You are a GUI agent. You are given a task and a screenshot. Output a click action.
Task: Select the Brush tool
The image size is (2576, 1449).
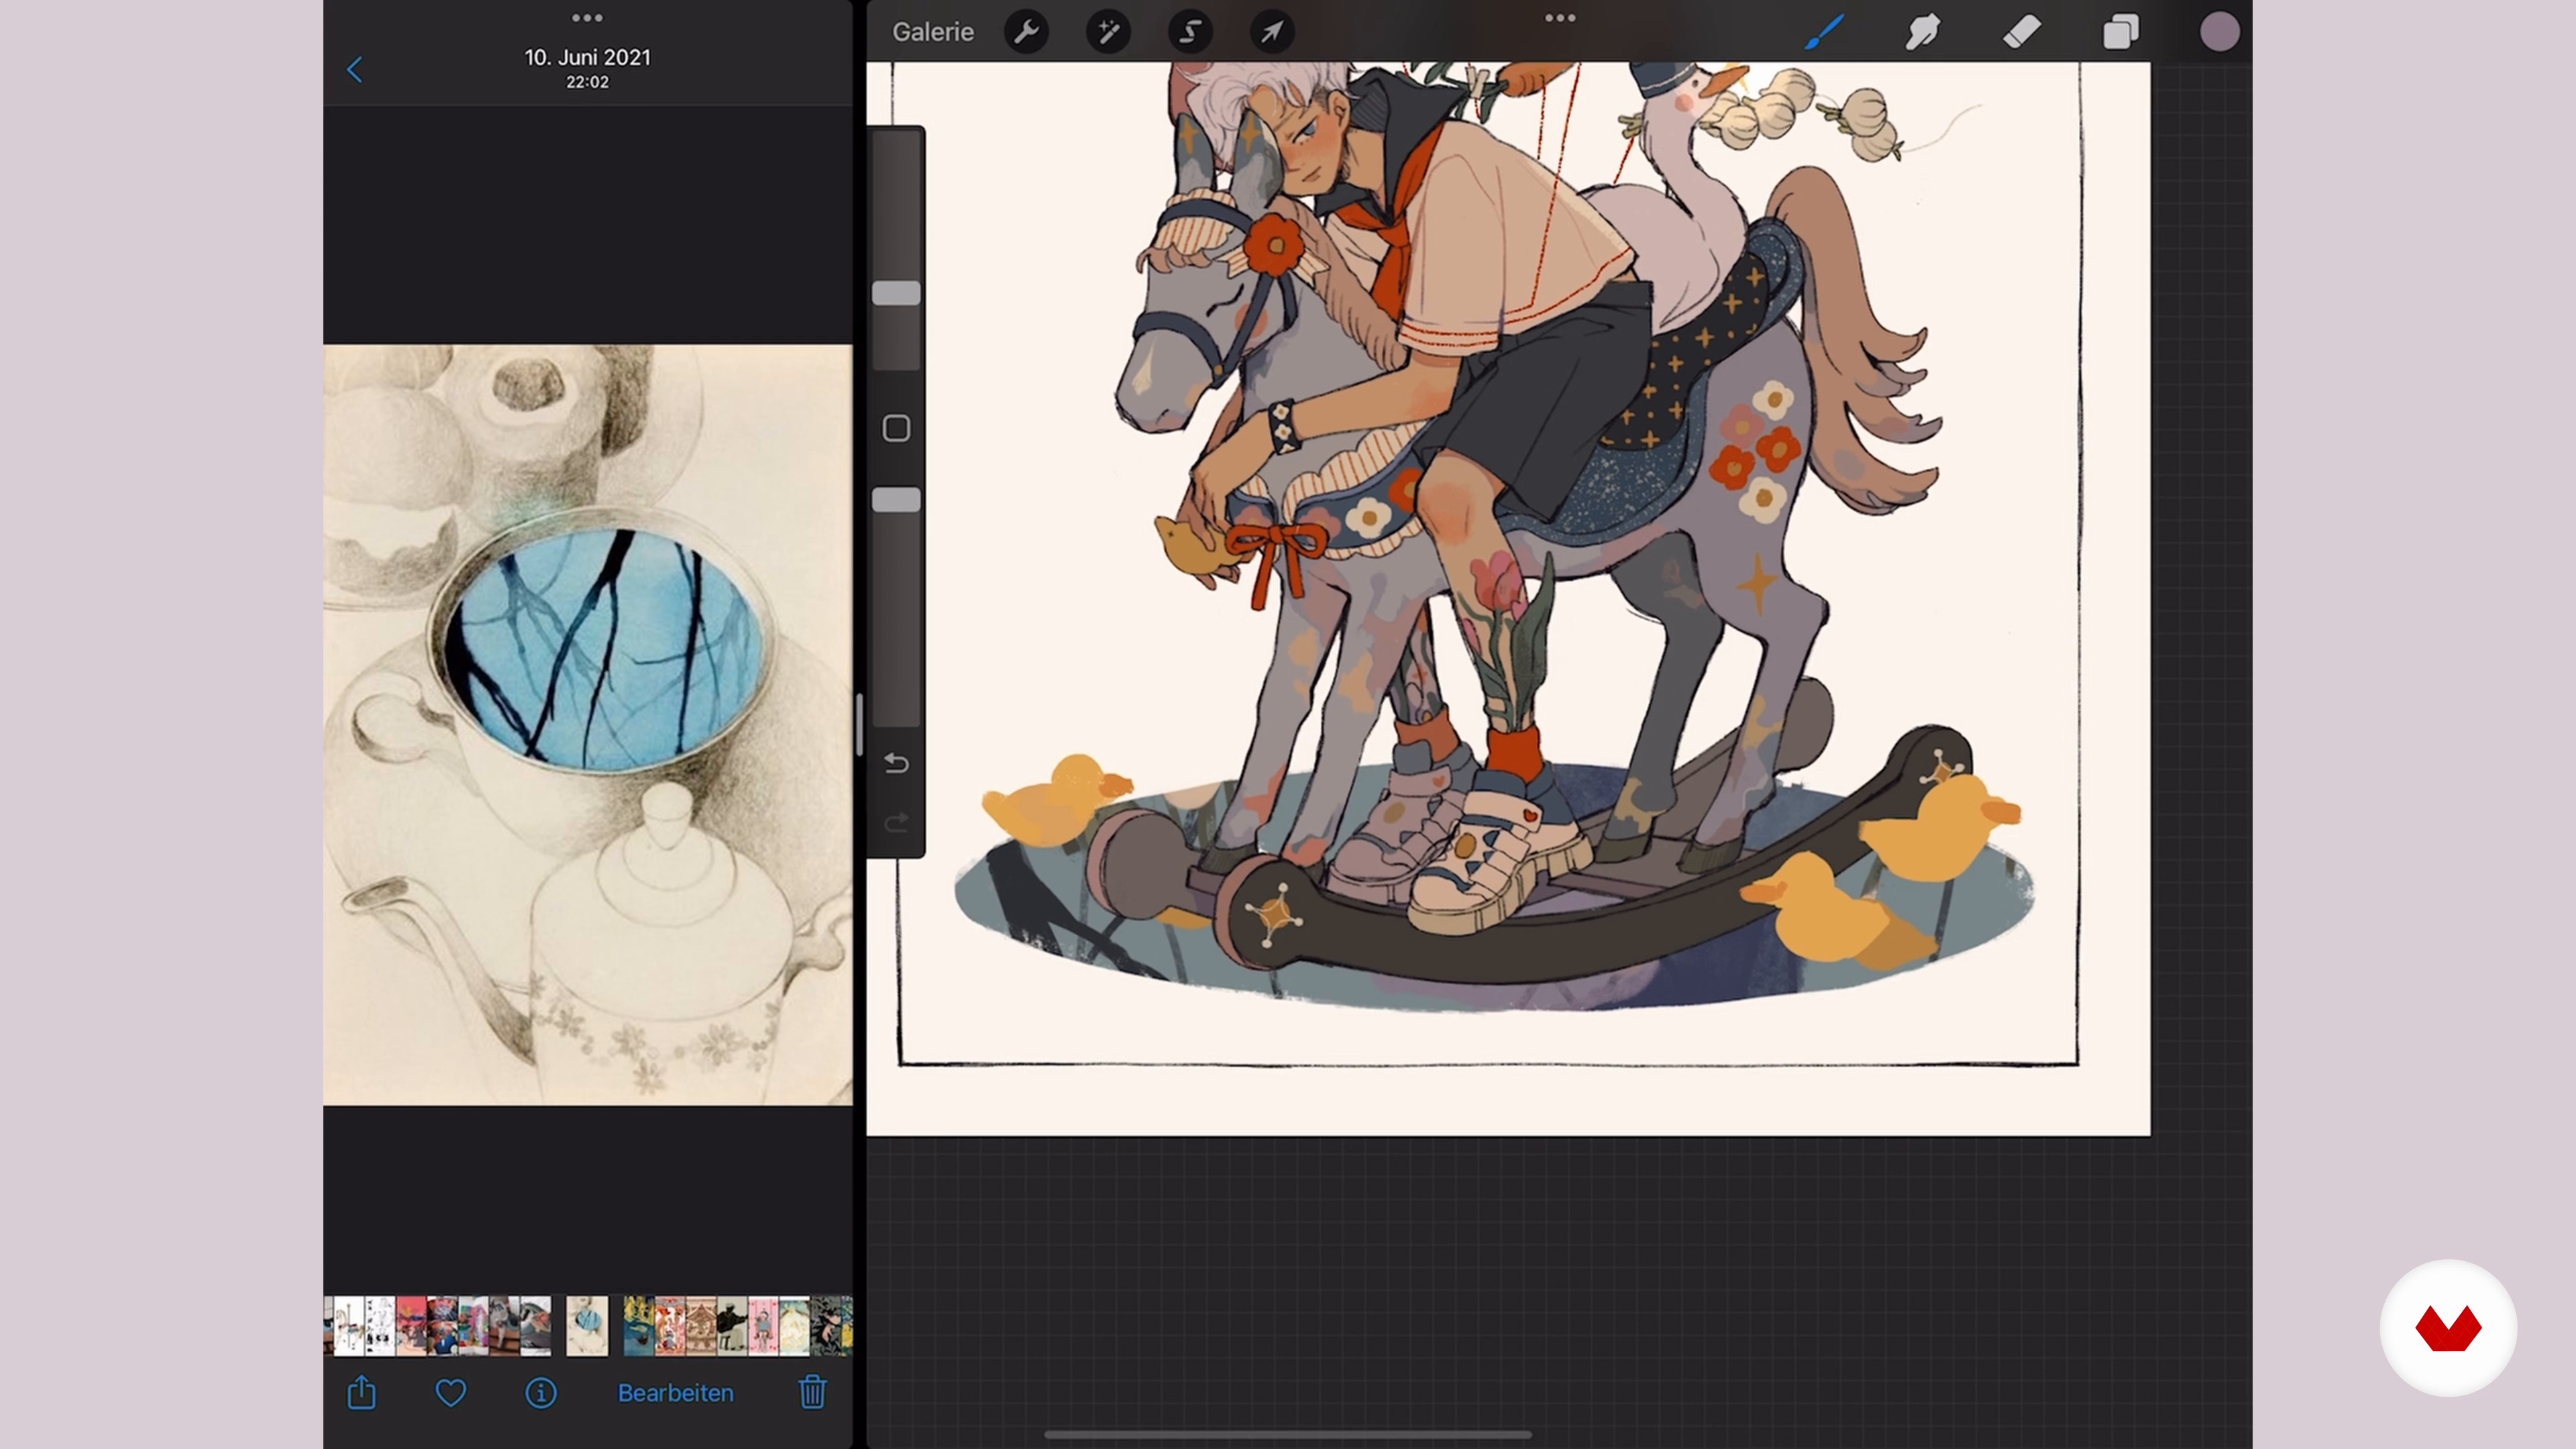(1824, 32)
